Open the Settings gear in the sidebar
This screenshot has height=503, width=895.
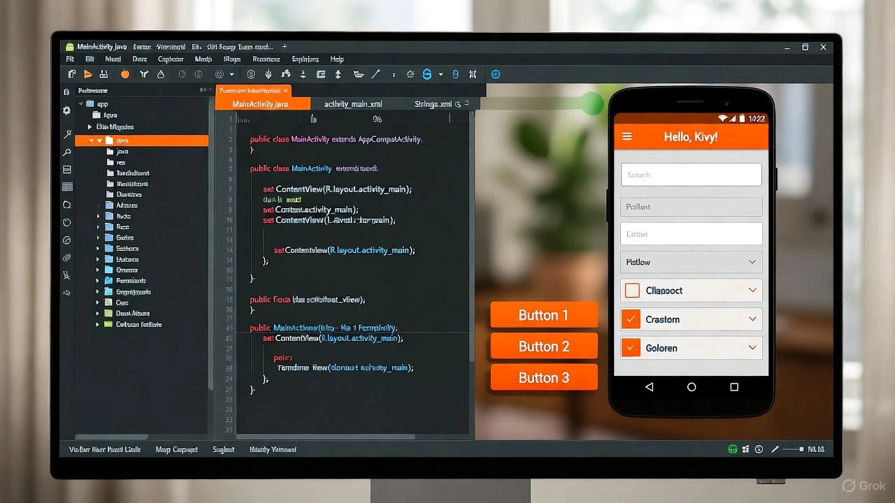[x=67, y=110]
